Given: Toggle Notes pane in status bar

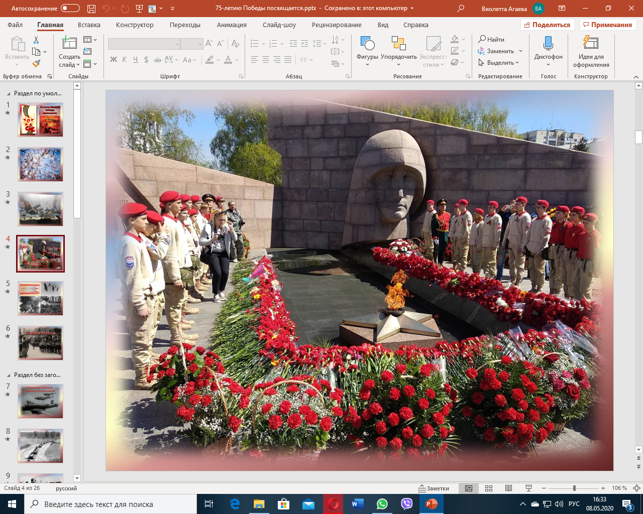Looking at the screenshot, I should point(434,488).
